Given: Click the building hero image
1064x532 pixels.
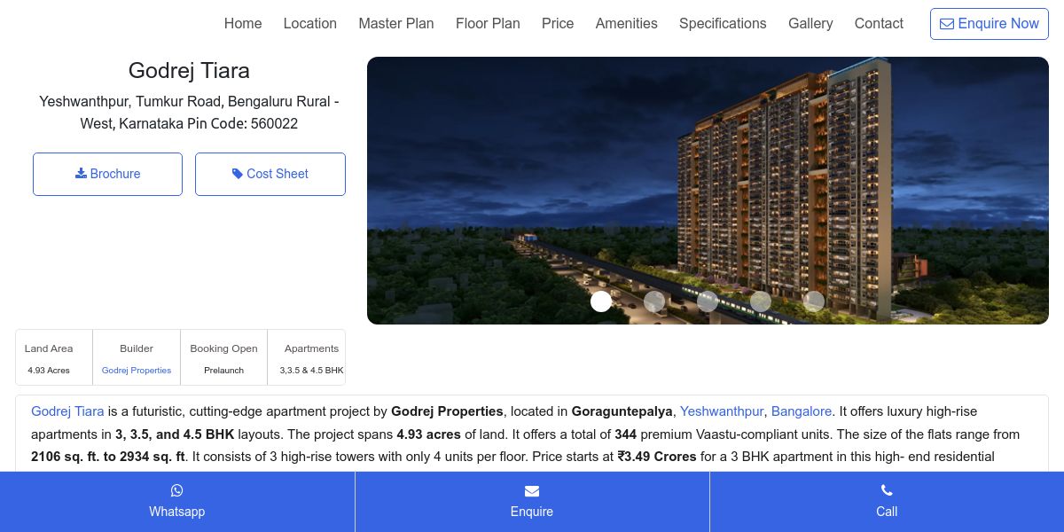Looking at the screenshot, I should 708,191.
